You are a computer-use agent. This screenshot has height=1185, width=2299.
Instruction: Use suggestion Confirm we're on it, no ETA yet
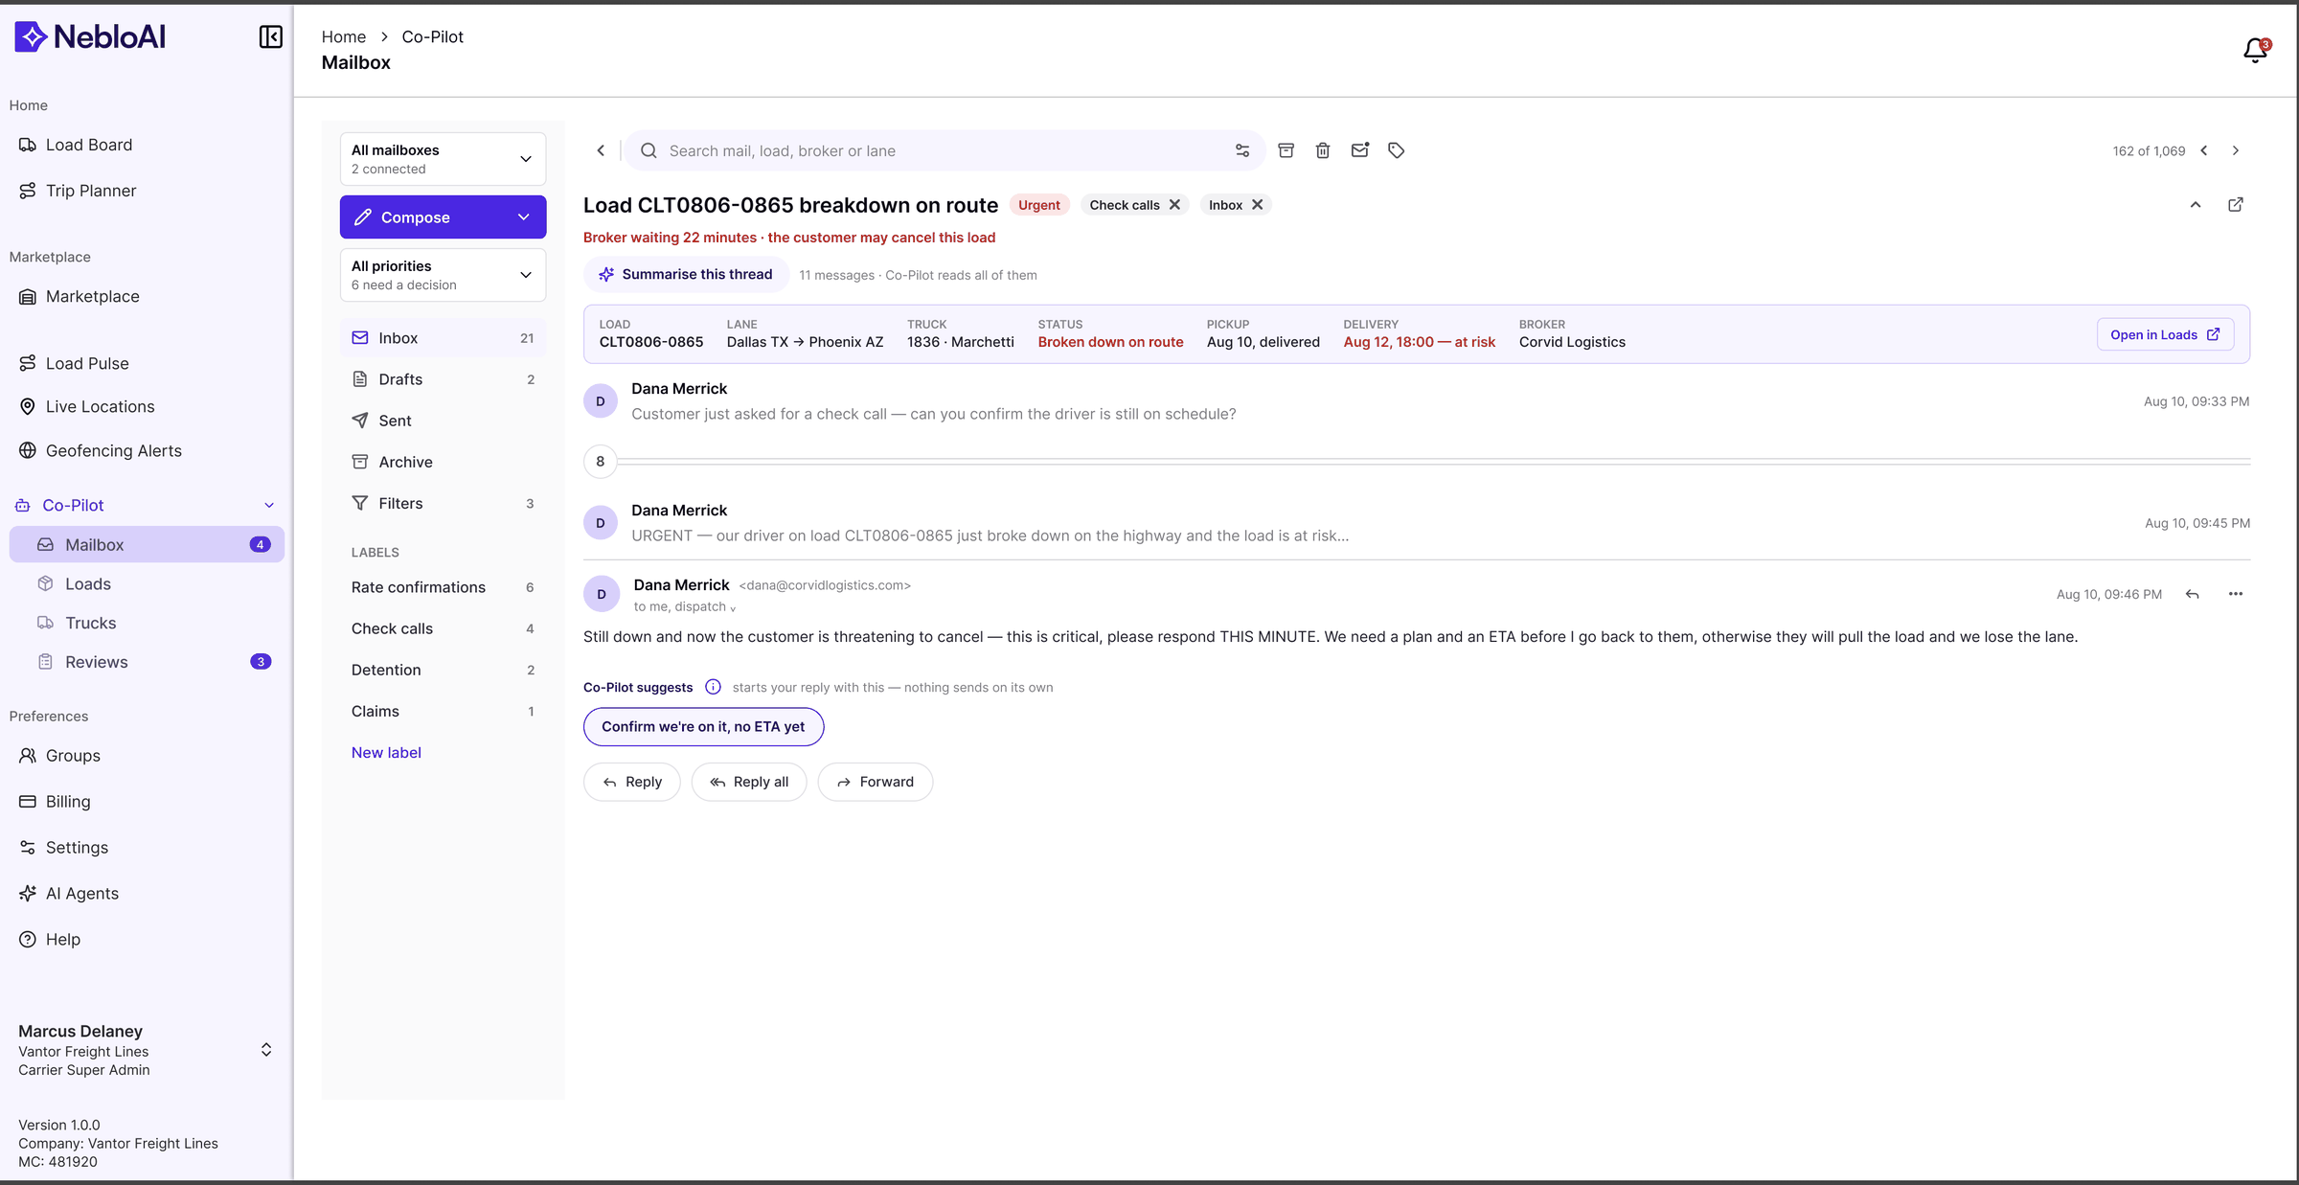pos(703,726)
